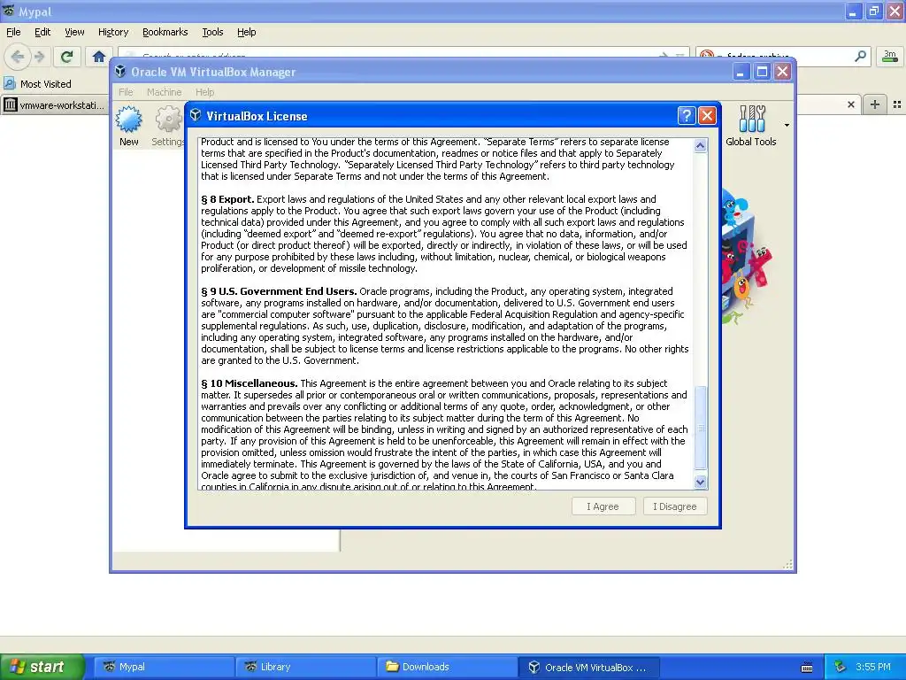Screen dimensions: 906x680
Task: Open File menu in VirtualBox Manager
Action: point(126,92)
